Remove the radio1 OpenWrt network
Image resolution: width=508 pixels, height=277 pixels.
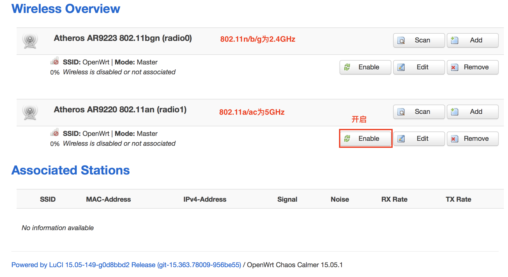(472, 139)
